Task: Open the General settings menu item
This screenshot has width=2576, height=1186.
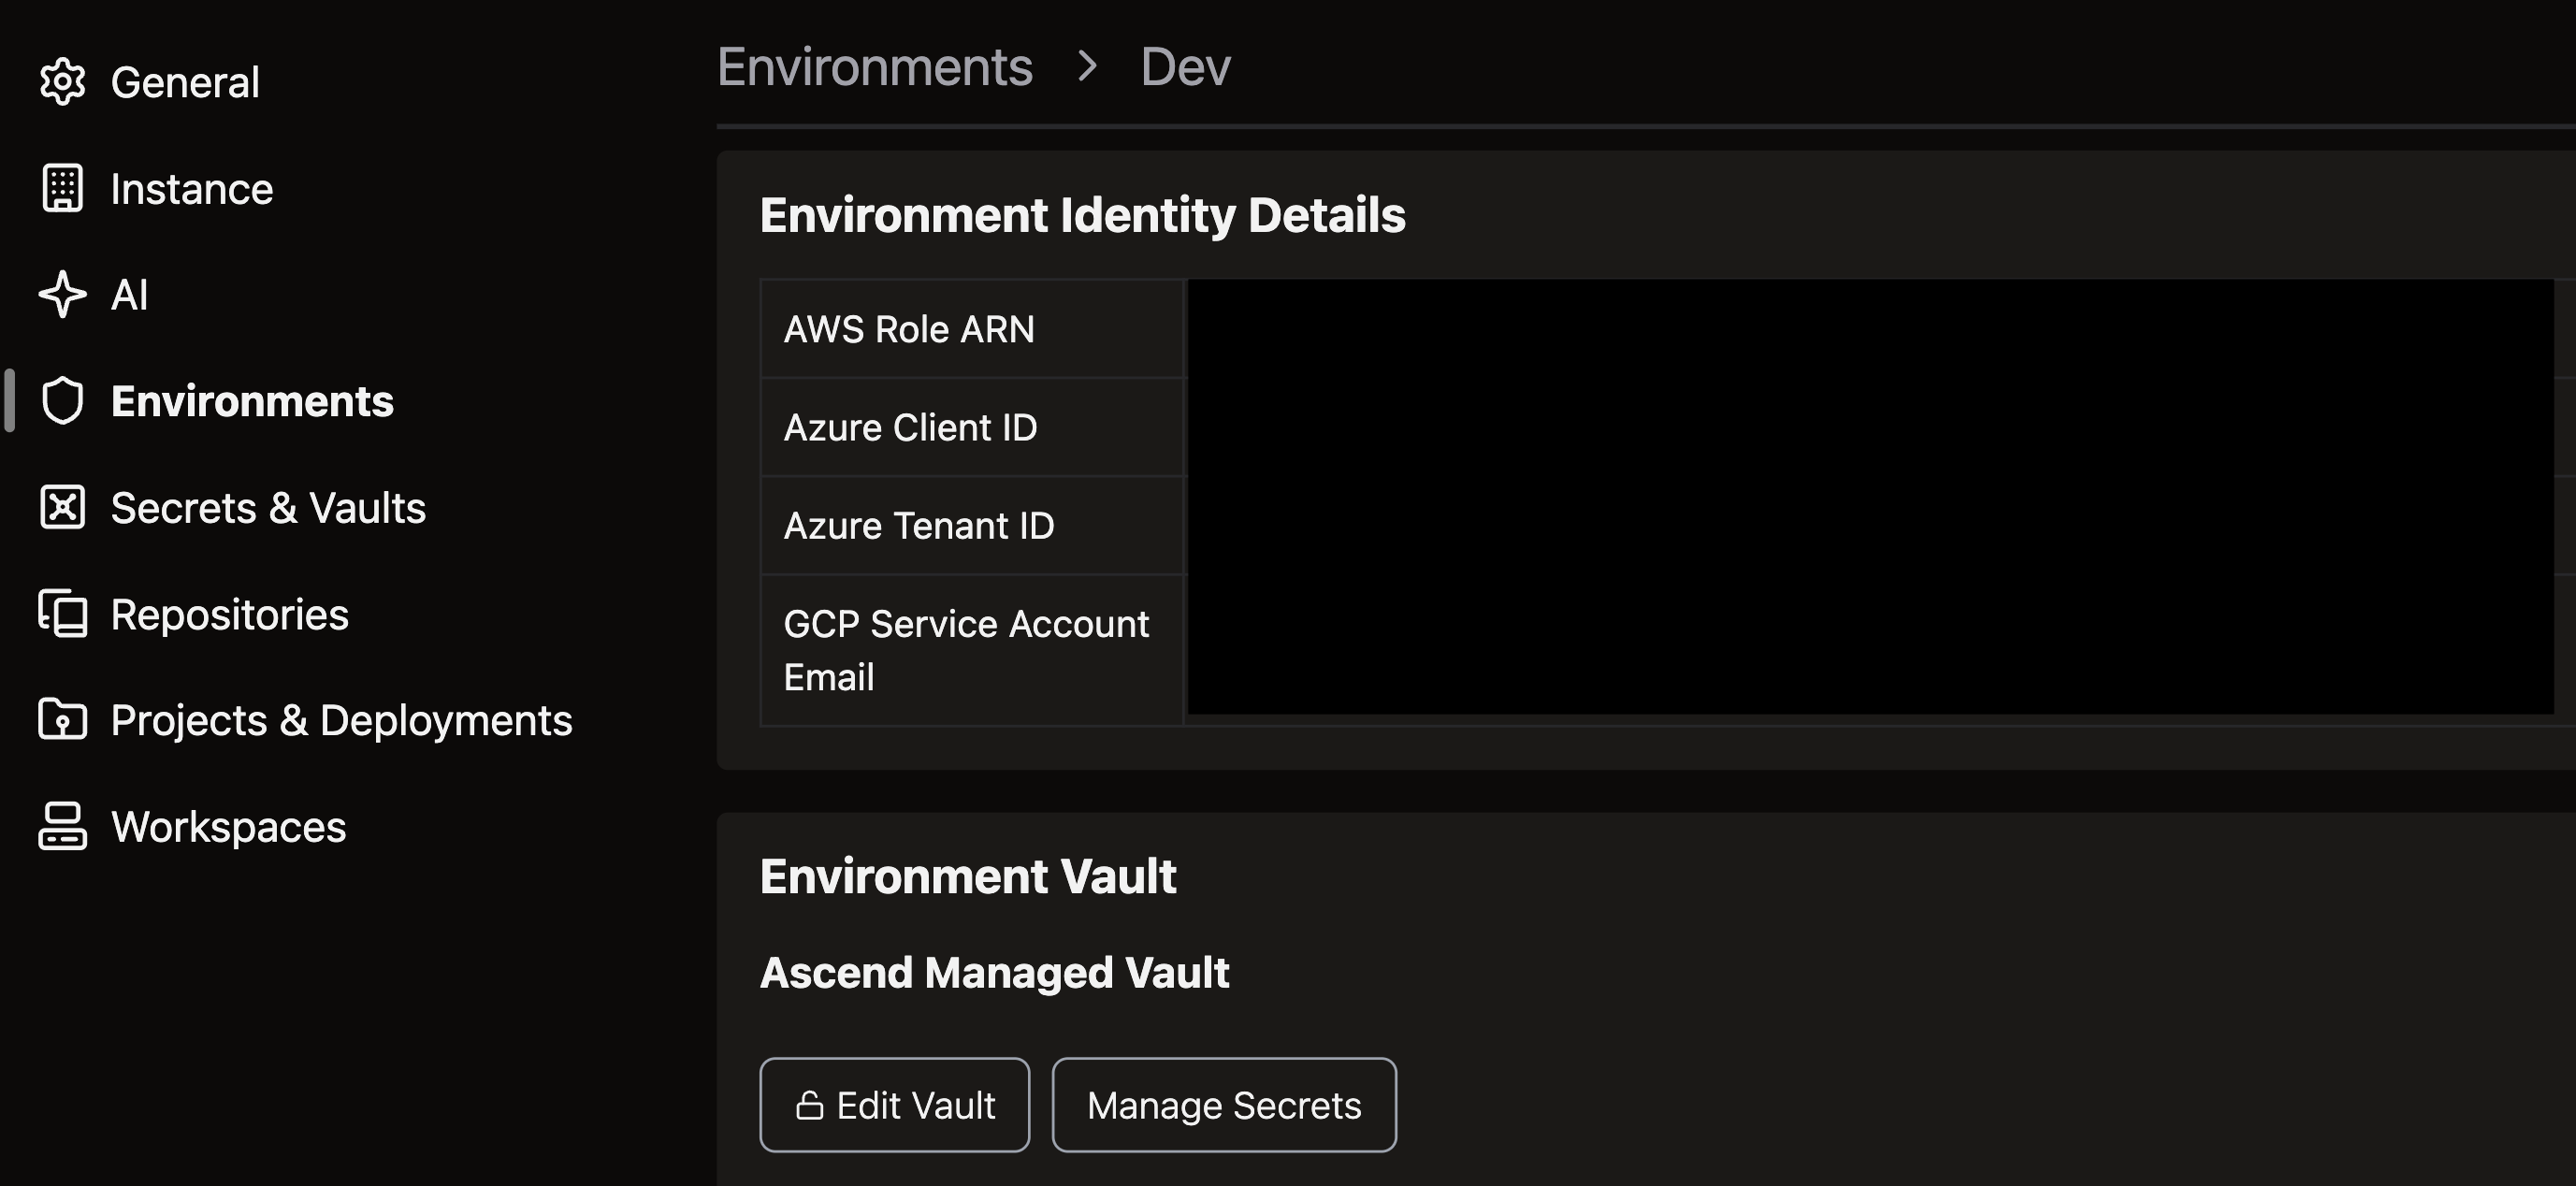Action: pyautogui.click(x=185, y=82)
